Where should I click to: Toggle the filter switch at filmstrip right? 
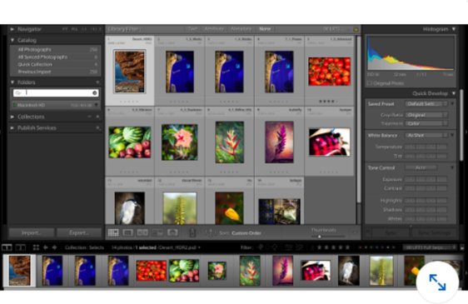pos(462,247)
